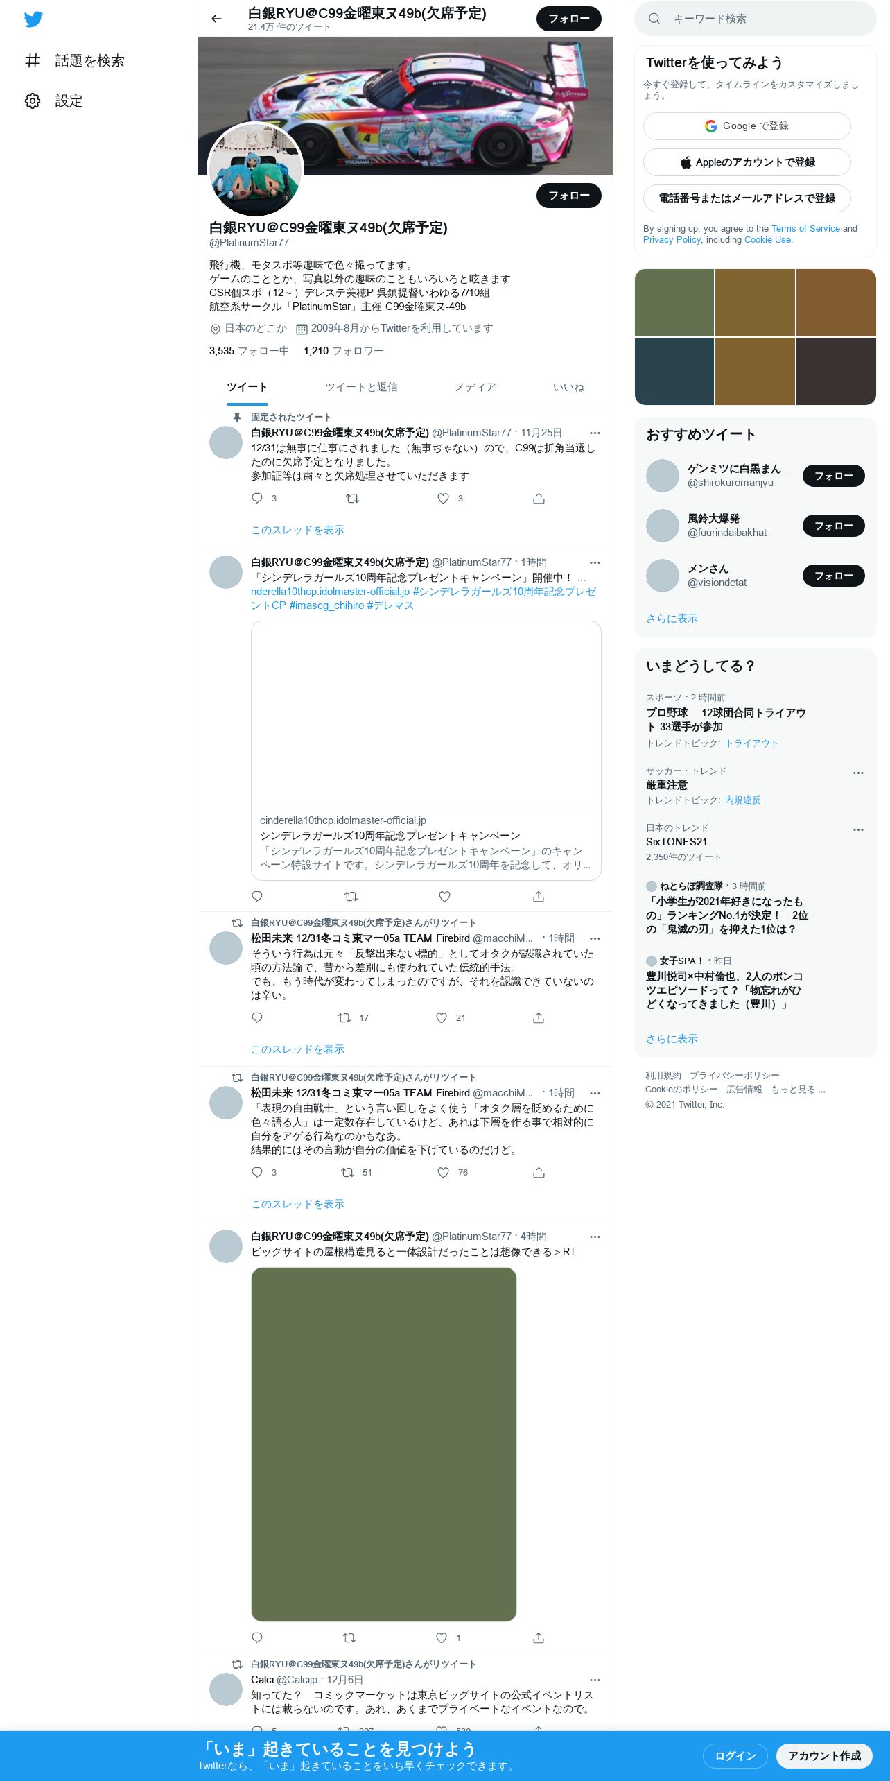The width and height of the screenshot is (890, 1781).
Task: Open 利用規約 footer link
Action: (663, 1076)
